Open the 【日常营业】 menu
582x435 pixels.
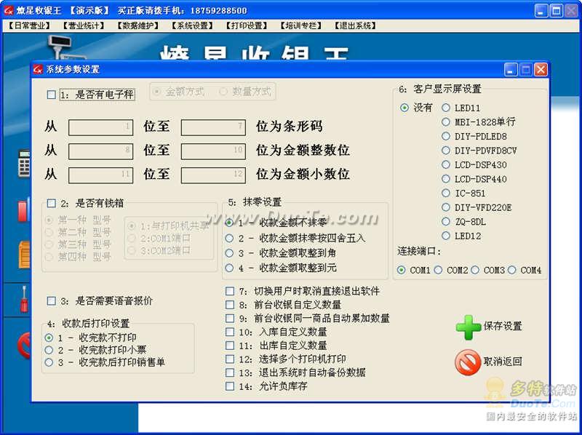click(x=29, y=25)
